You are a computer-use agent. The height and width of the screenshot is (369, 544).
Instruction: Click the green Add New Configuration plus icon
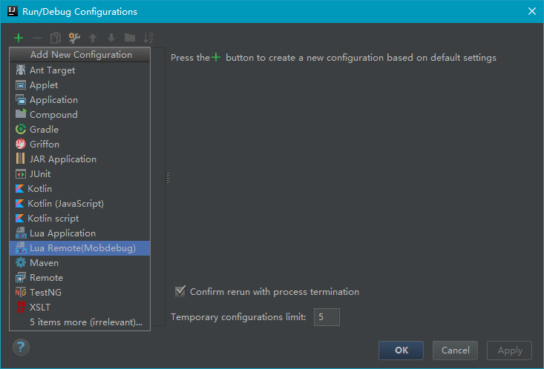(x=19, y=38)
